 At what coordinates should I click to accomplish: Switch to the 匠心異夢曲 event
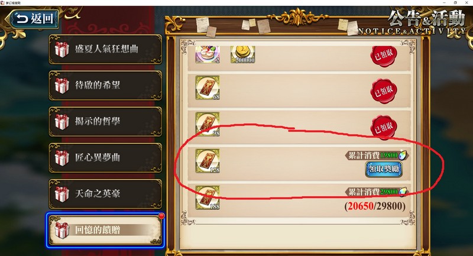point(105,158)
